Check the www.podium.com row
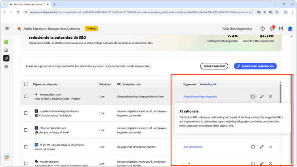This screenshot has width=297, height=167. click(26, 96)
